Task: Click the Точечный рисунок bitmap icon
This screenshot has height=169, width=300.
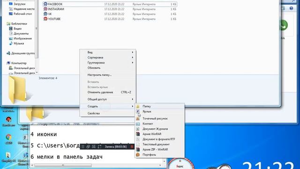Action: point(138,119)
